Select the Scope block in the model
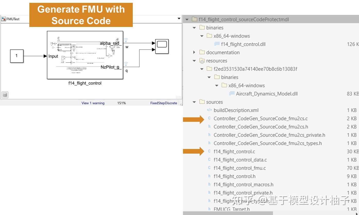Image resolution: width=359 pixels, height=215 pixels. [162, 47]
